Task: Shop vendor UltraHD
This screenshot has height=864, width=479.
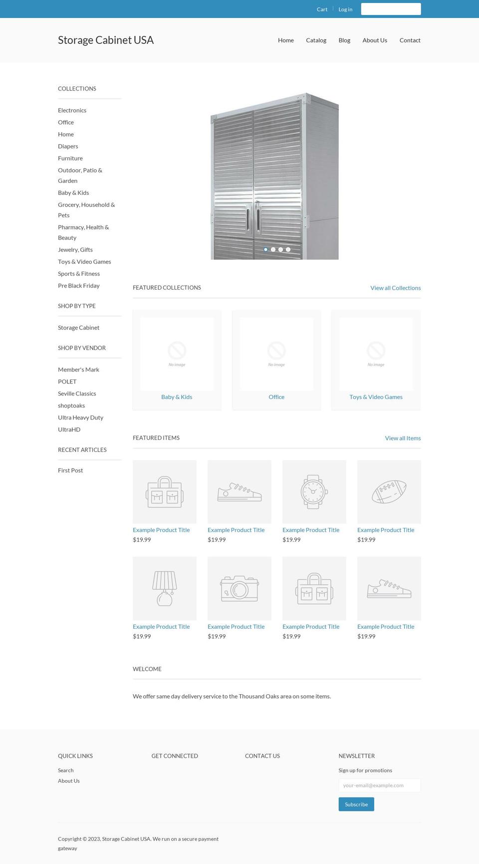Action: (x=69, y=430)
